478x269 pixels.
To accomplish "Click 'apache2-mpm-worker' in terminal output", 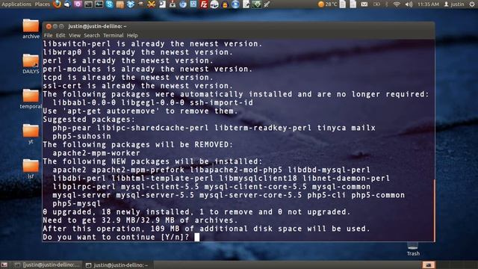I will point(96,152).
